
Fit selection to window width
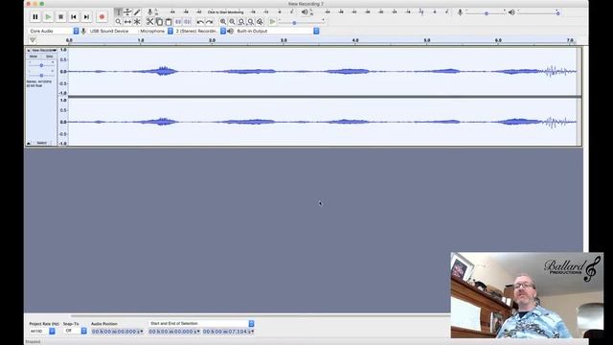241,22
